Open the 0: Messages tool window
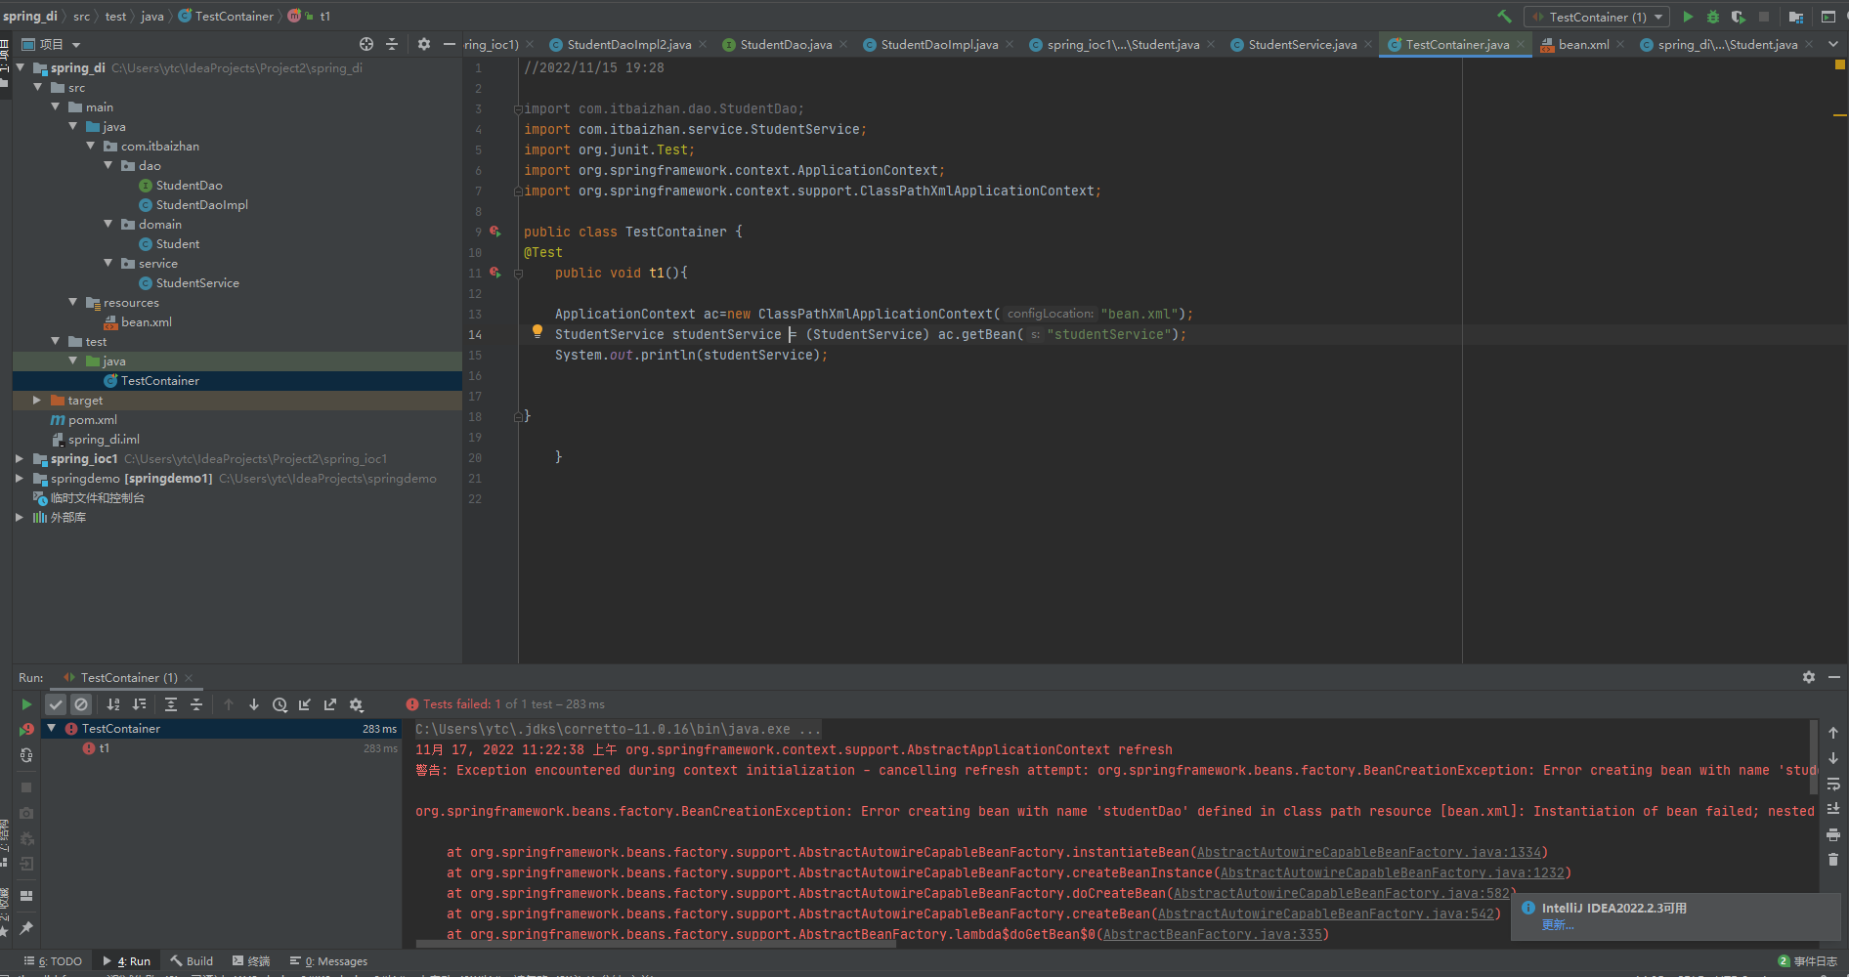The image size is (1849, 977). pyautogui.click(x=329, y=961)
